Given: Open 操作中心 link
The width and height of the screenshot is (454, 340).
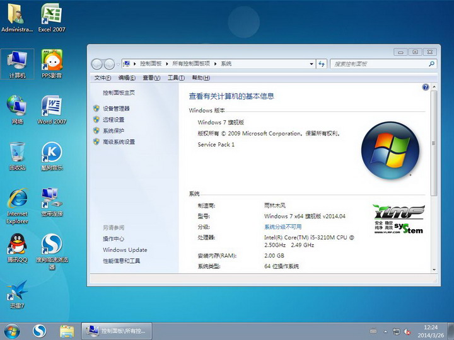Looking at the screenshot, I should [x=113, y=239].
